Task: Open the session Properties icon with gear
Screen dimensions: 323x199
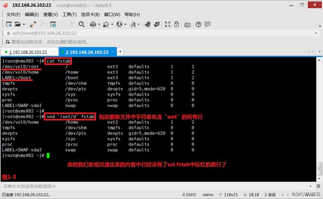Action: point(53,24)
